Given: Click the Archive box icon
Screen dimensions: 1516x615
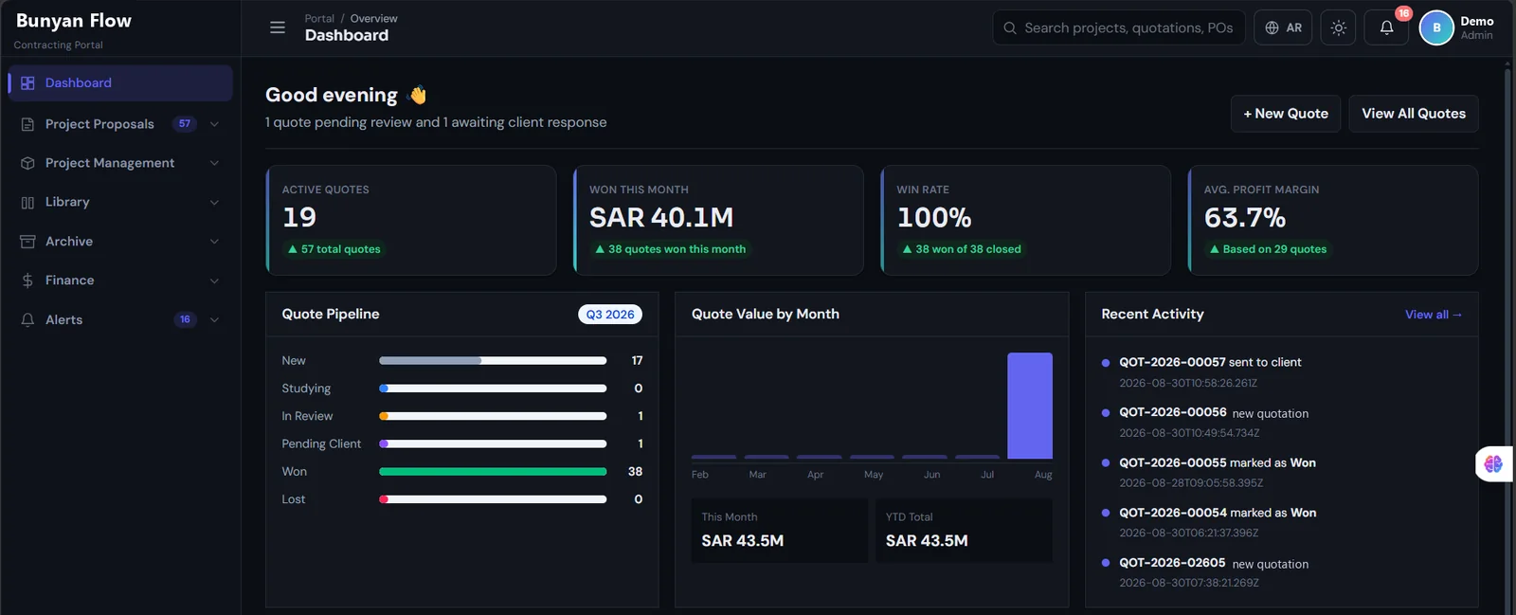Looking at the screenshot, I should [x=27, y=242].
